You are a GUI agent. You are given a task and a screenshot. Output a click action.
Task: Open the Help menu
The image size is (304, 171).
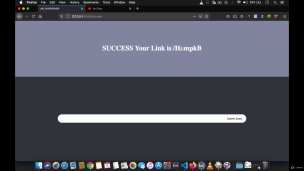(132, 2)
